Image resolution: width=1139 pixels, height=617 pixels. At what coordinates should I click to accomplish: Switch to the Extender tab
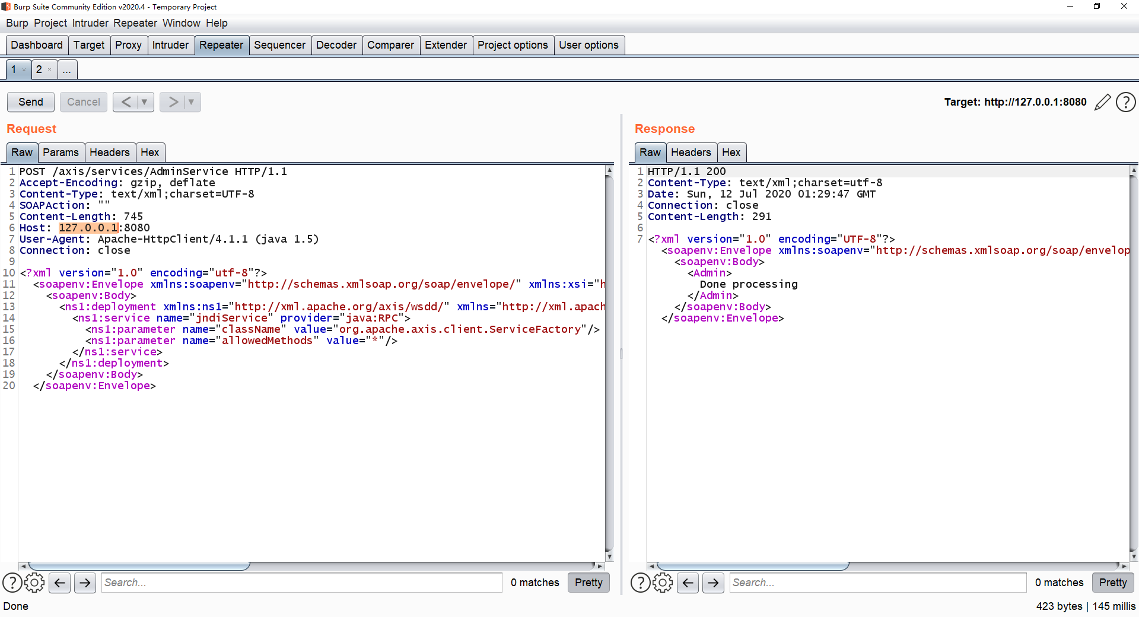tap(446, 45)
